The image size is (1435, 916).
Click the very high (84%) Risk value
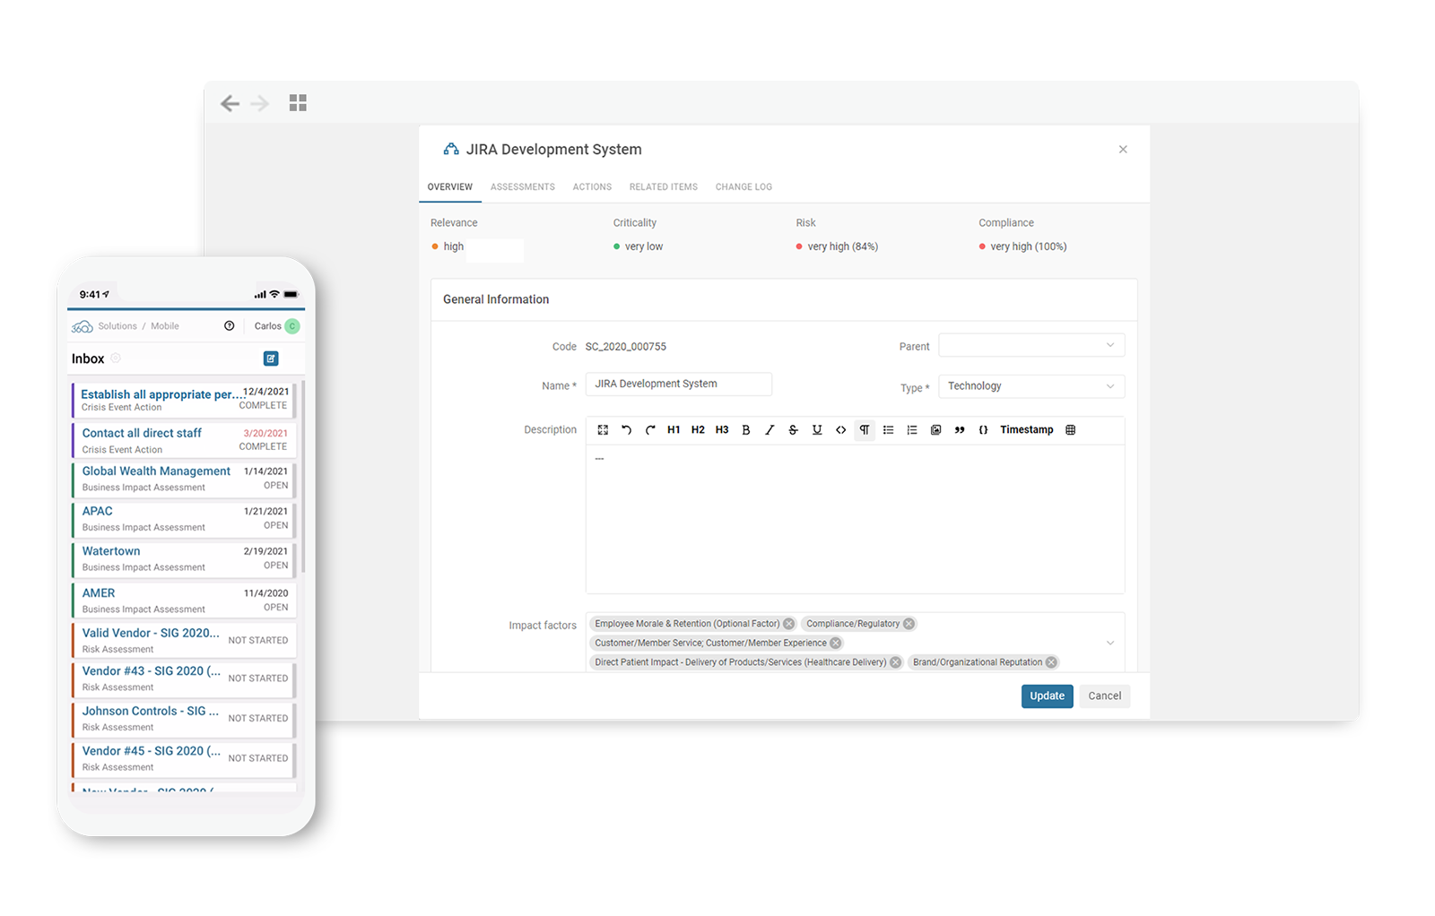(x=842, y=246)
